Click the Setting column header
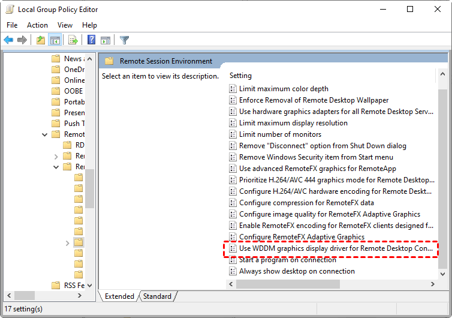 (x=240, y=76)
